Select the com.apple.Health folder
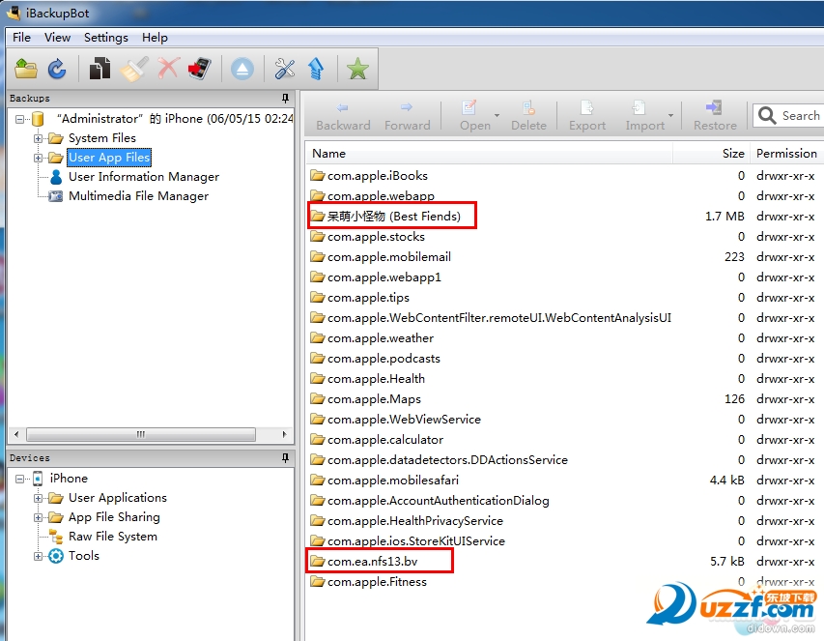Viewport: 824px width, 641px height. tap(376, 379)
